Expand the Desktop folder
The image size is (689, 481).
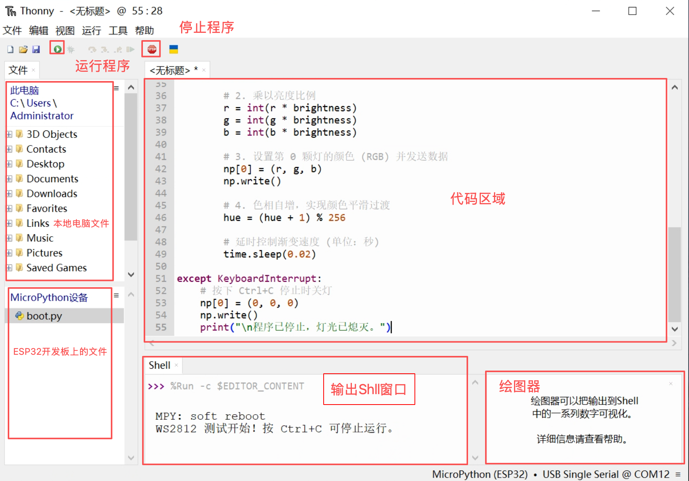(9, 164)
